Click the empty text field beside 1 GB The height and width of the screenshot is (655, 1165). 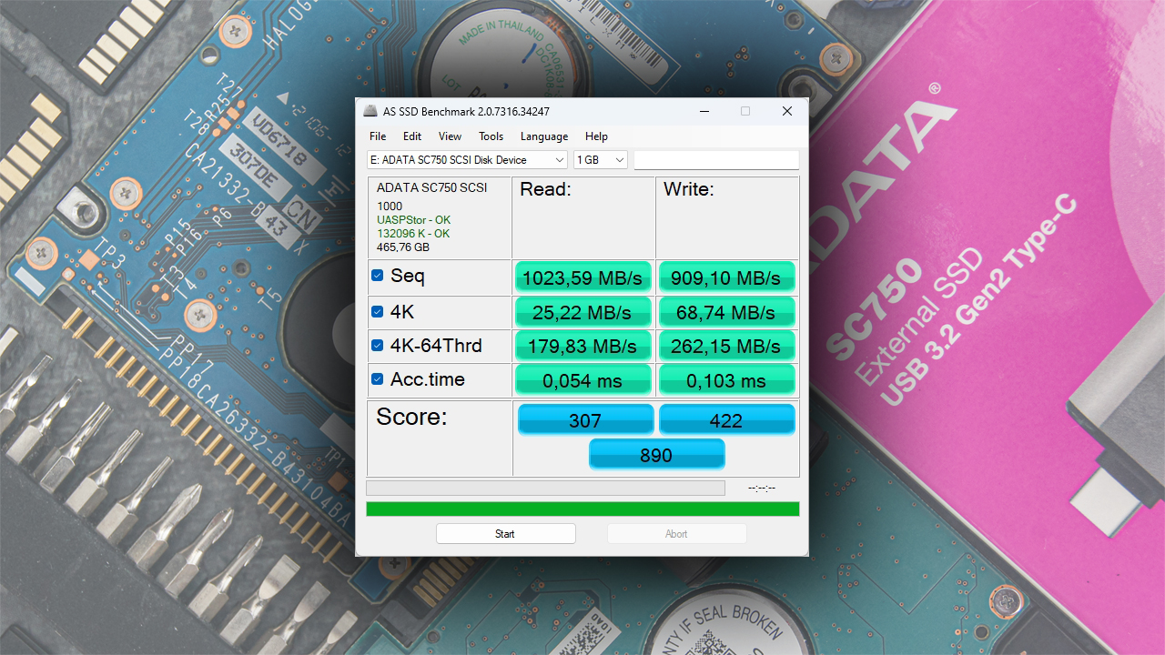point(716,160)
